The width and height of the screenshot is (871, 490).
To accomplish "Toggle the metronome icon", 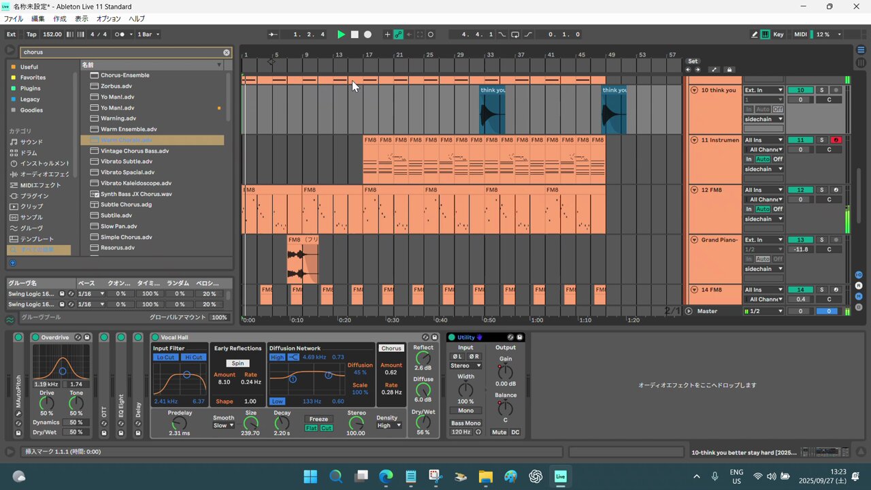I will (x=120, y=35).
